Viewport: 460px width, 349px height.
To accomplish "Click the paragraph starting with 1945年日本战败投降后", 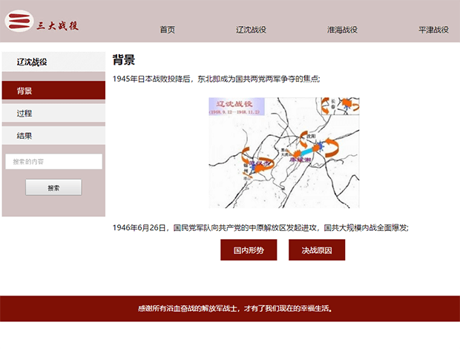I will (x=217, y=79).
